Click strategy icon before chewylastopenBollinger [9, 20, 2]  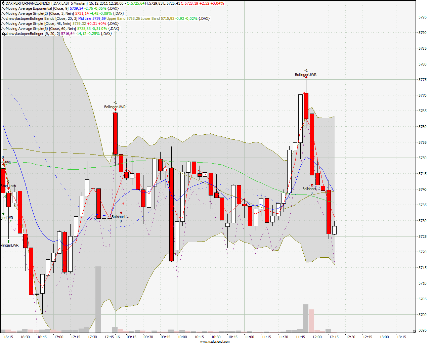point(3,34)
